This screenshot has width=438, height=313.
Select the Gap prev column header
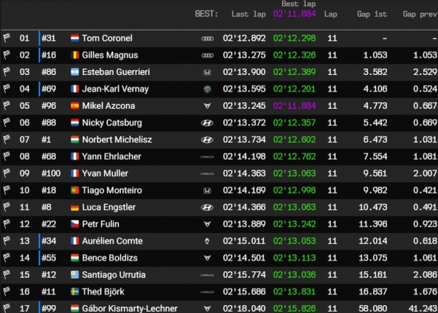click(419, 13)
